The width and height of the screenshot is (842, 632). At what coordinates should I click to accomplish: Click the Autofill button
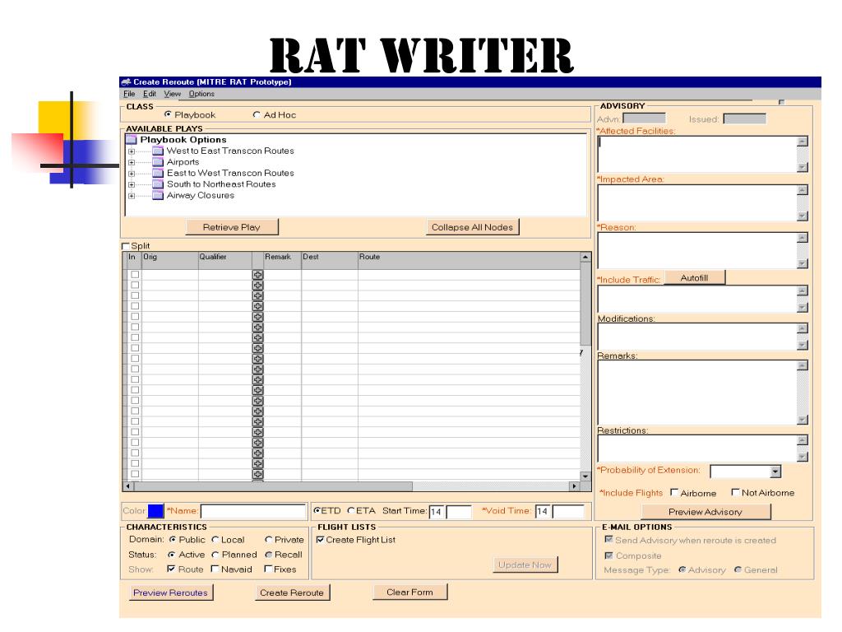point(694,278)
